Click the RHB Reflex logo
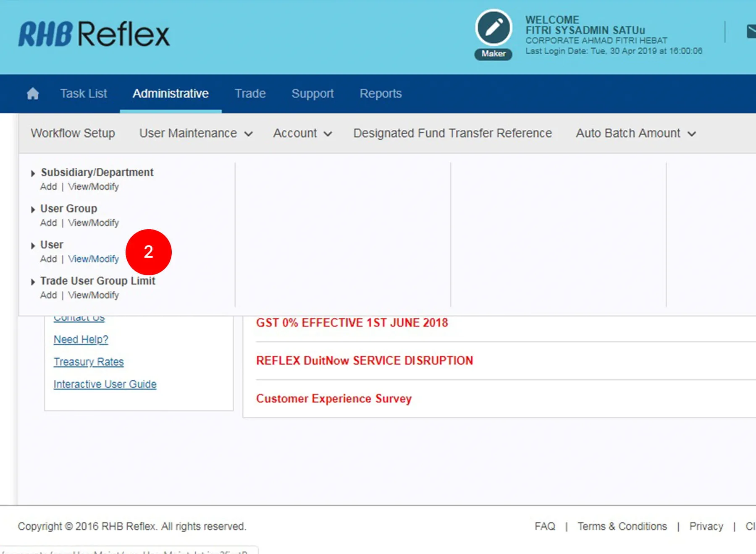Viewport: 756px width, 554px height. [x=94, y=34]
